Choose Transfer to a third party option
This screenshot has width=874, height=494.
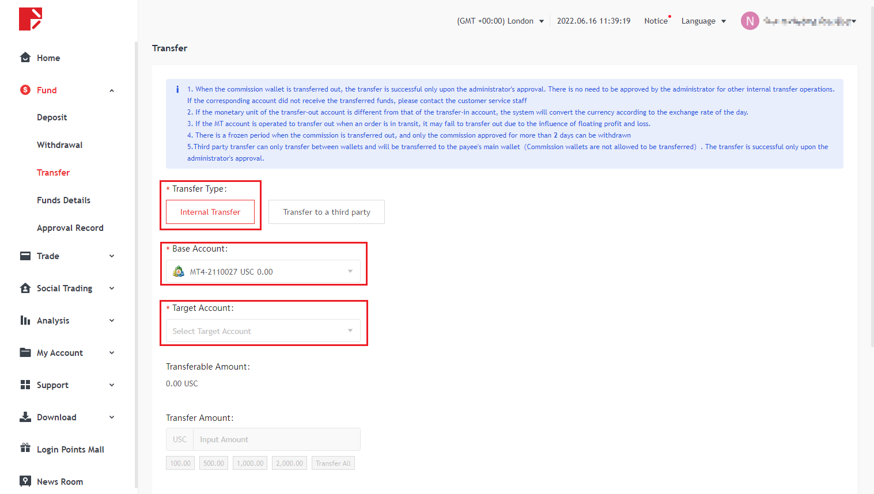click(326, 212)
